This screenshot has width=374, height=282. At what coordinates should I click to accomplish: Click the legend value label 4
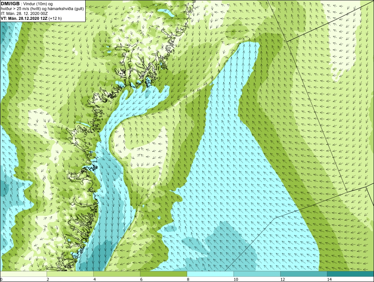(x=95, y=279)
